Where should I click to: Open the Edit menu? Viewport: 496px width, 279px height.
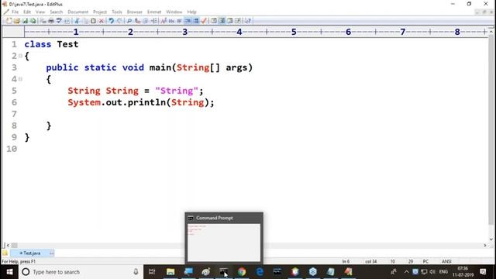(27, 12)
